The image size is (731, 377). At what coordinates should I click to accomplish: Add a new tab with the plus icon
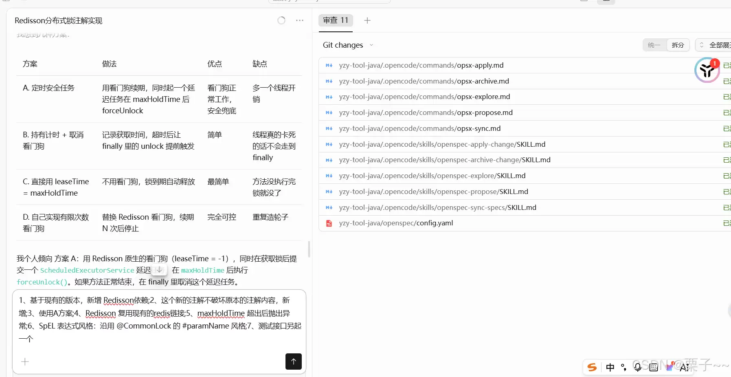pyautogui.click(x=367, y=20)
